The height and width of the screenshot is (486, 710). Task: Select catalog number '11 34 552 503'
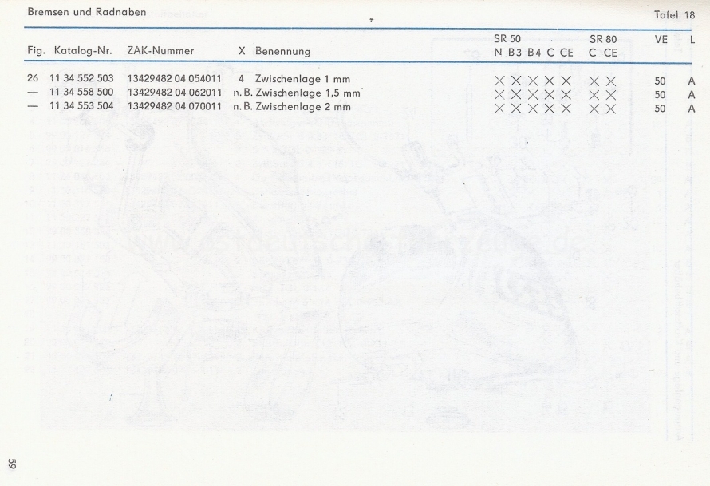81,78
